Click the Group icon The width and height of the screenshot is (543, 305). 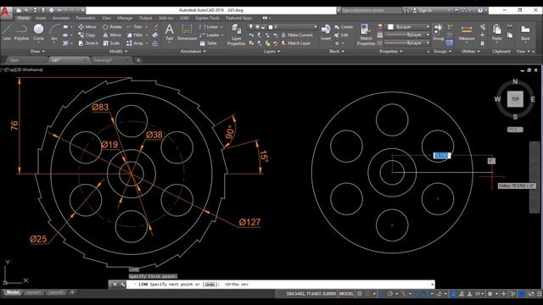coord(438,32)
